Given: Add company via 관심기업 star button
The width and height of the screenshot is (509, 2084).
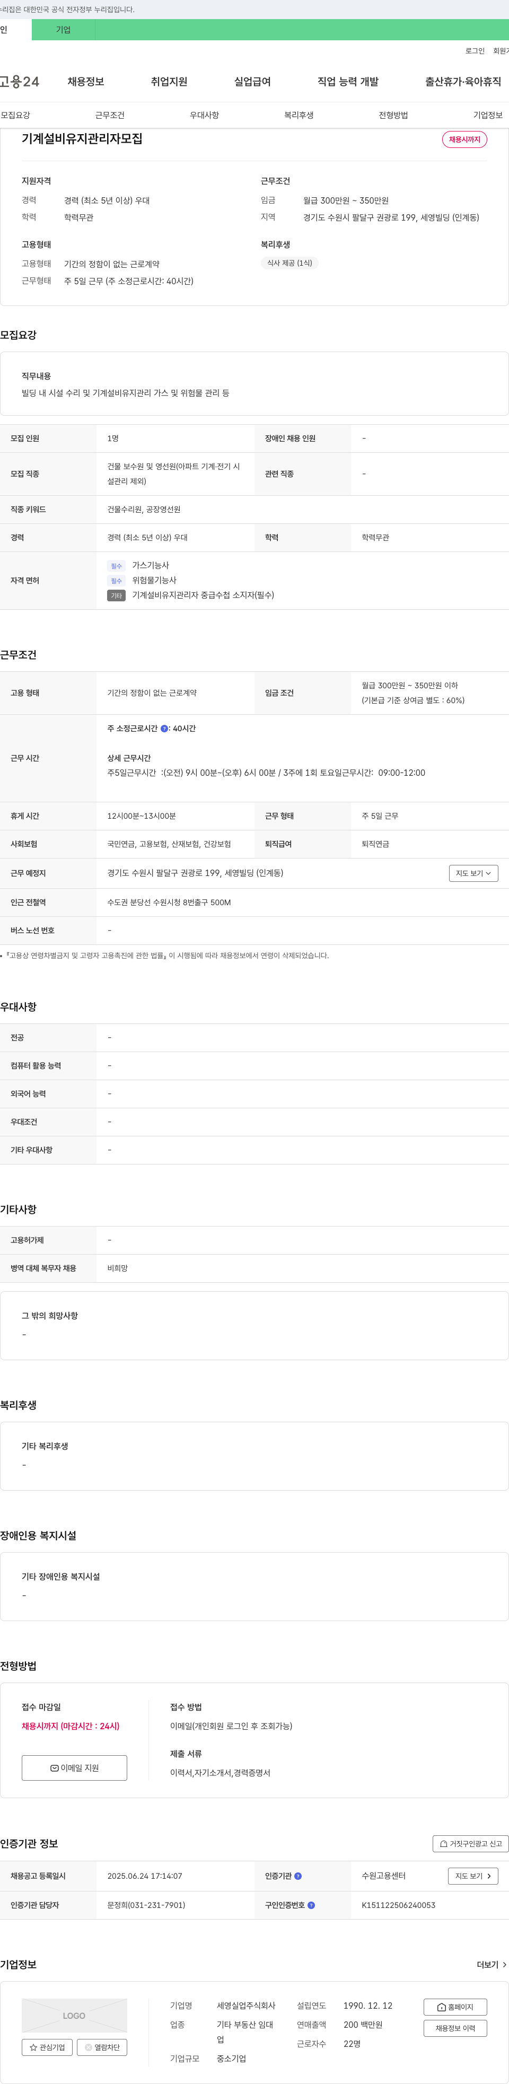Looking at the screenshot, I should click(47, 2047).
